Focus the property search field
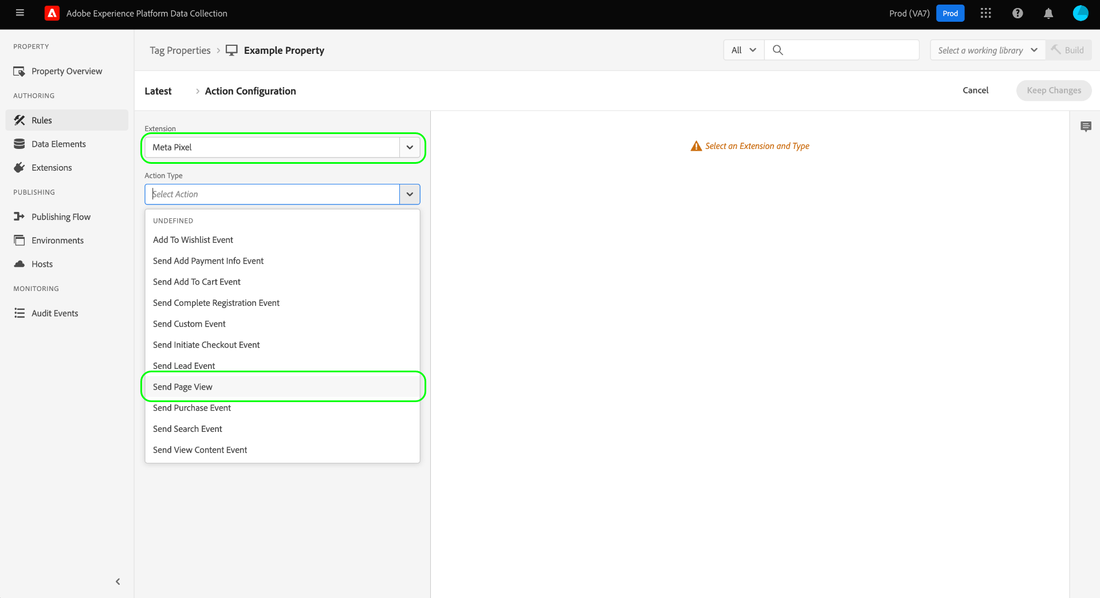1100x598 pixels. (842, 50)
